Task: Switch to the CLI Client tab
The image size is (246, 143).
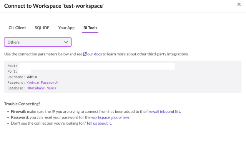Action: pyautogui.click(x=17, y=28)
